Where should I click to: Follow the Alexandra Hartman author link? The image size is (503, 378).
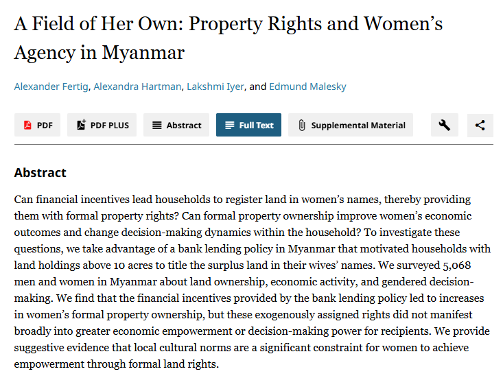click(137, 86)
